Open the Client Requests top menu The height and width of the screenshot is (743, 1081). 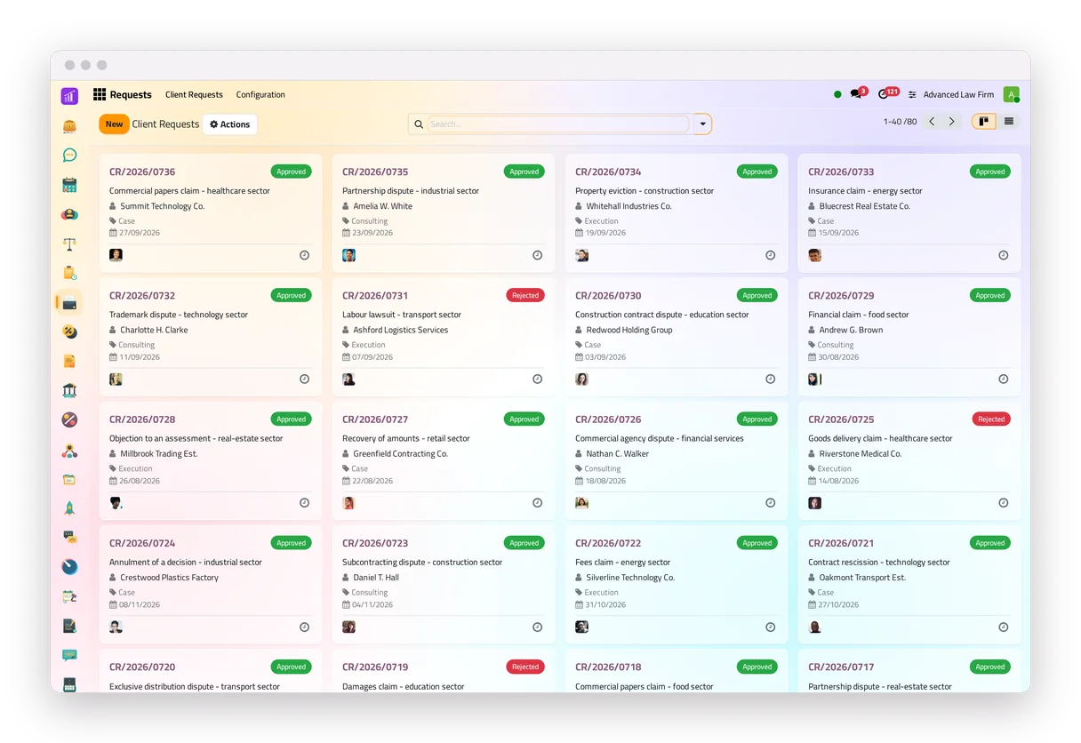(x=194, y=94)
